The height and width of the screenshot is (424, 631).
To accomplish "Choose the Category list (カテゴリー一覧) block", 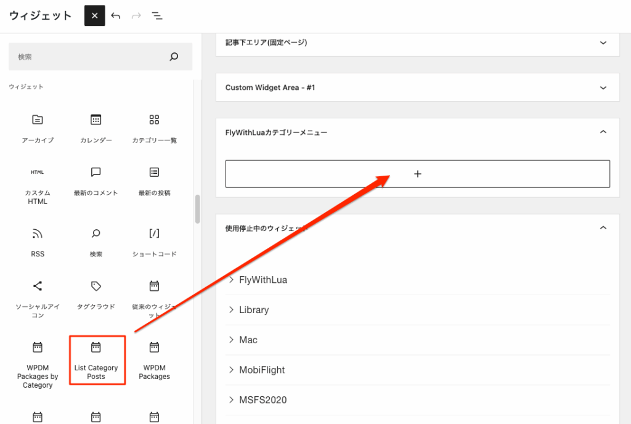I will click(154, 128).
